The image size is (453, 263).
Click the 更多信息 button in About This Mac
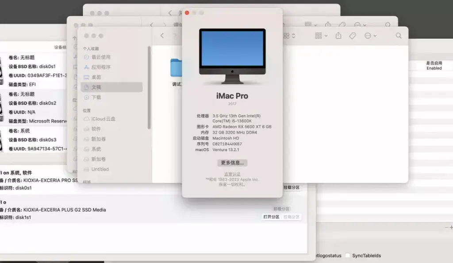(232, 163)
